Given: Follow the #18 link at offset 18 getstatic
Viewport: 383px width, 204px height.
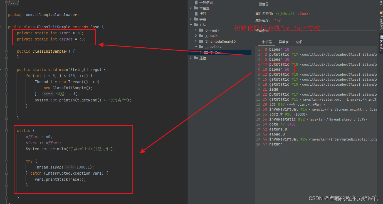Looking at the screenshot, I should 295,85.
